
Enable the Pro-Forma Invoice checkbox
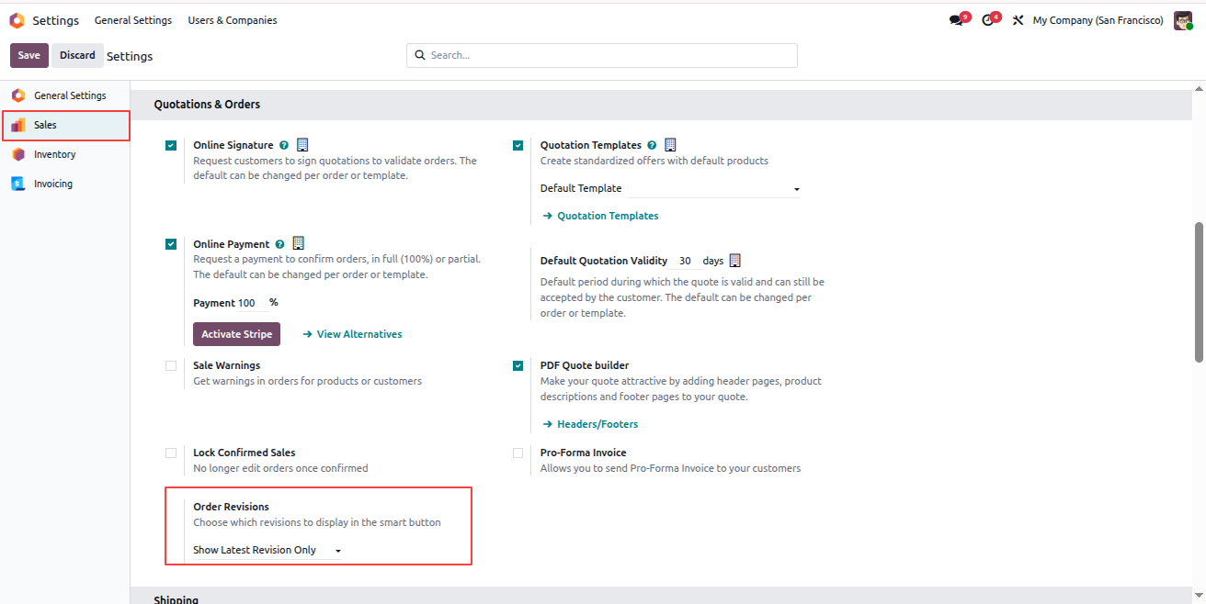point(518,453)
